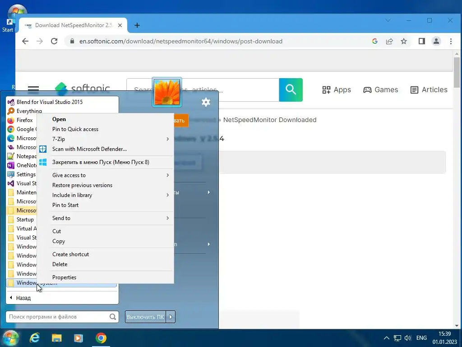Image resolution: width=462 pixels, height=347 pixels.
Task: Open Firefox from the Start menu
Action: 20,120
